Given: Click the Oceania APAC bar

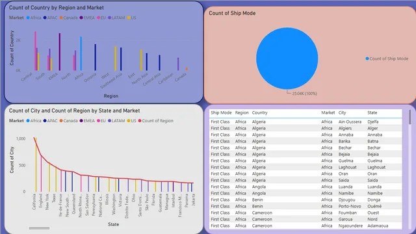Looking at the screenshot, I should coord(96,57).
